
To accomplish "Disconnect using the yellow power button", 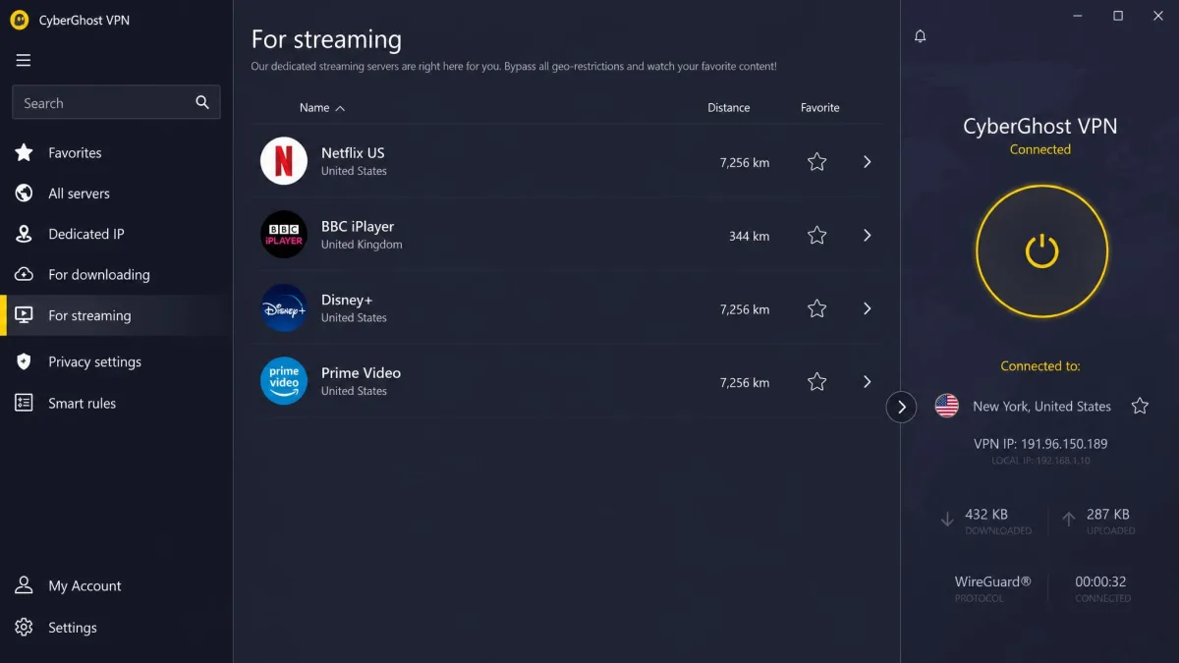I will click(1041, 251).
